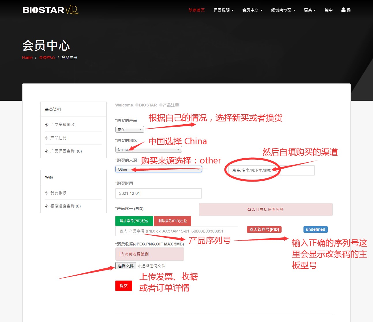Go to the homepage nav item in red
Image resolution: width=373 pixels, height=322 pixels.
(x=197, y=10)
